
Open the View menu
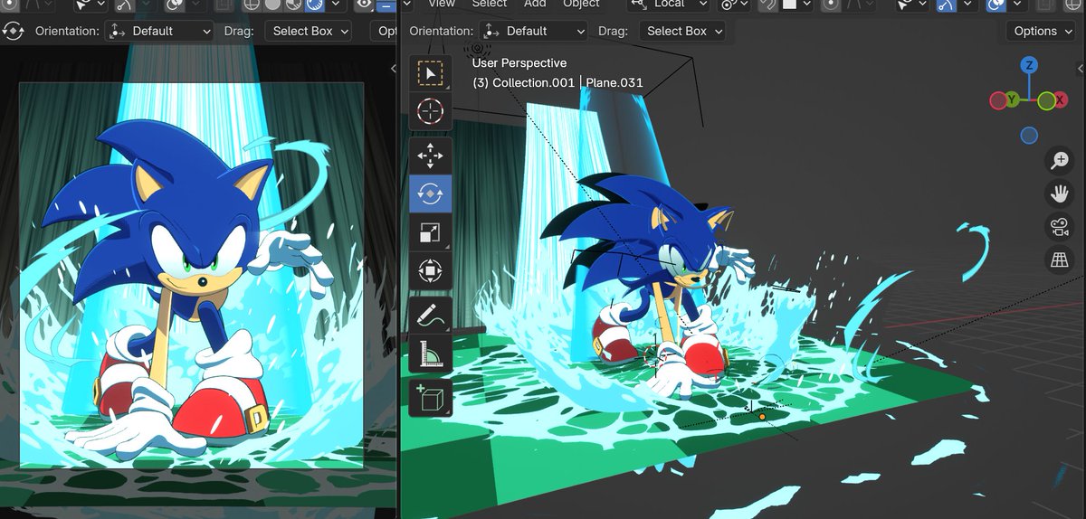click(442, 4)
